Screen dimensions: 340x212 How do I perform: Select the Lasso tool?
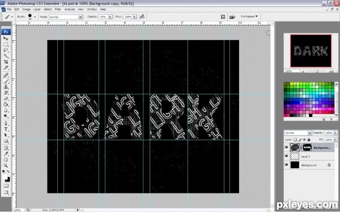[x=6, y=50]
